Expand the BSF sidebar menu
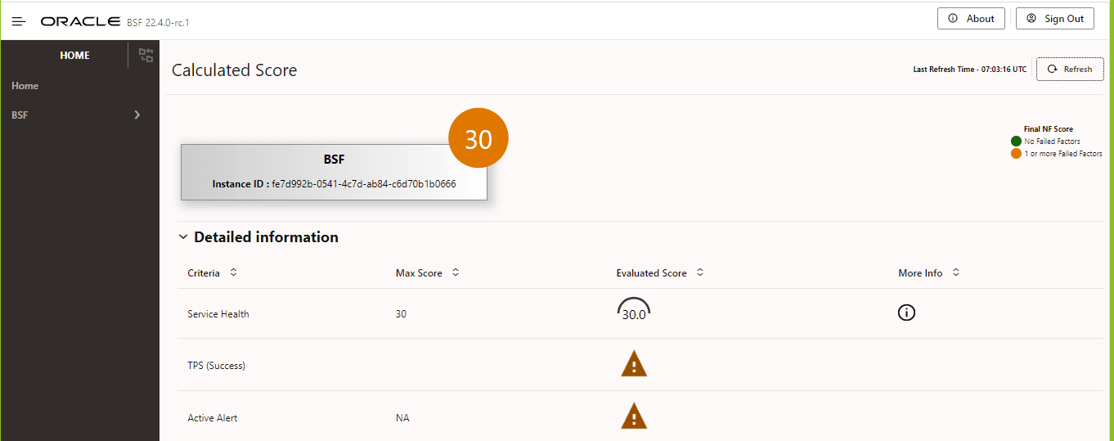 [79, 115]
